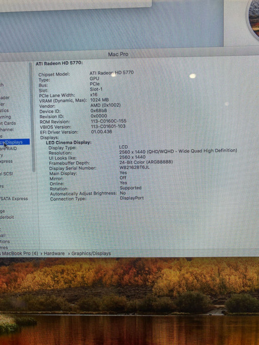Open the Ethernet Cards sidebar entry

8,123
